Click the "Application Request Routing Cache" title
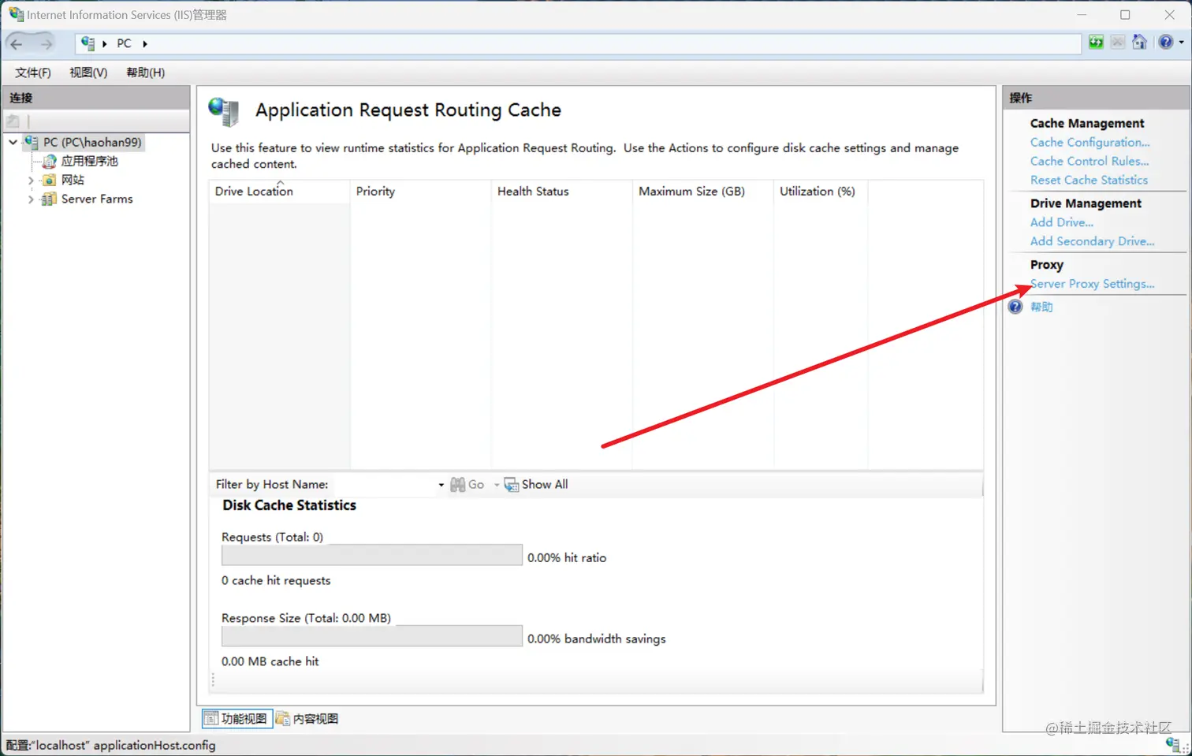This screenshot has height=756, width=1192. pos(408,110)
